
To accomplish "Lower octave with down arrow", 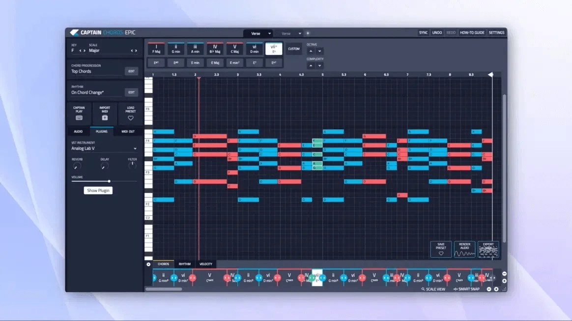I will [319, 51].
